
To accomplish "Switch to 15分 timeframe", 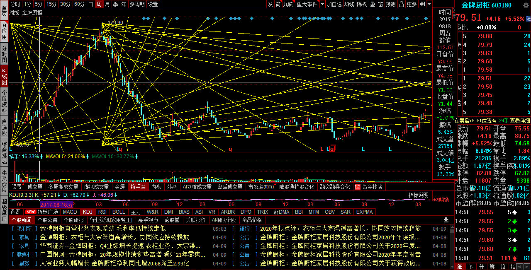I will coord(51,4).
